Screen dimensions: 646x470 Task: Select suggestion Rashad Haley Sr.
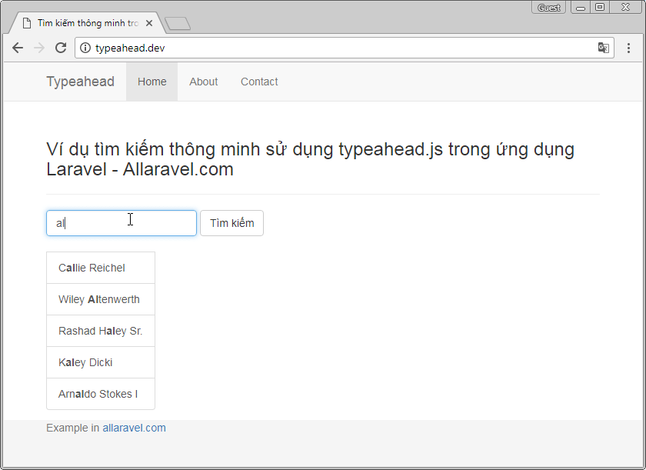[101, 331]
